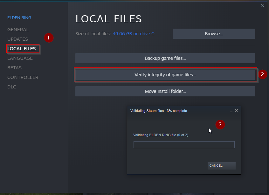Open the Language settings section
This screenshot has height=195, width=269.
[x=20, y=58]
